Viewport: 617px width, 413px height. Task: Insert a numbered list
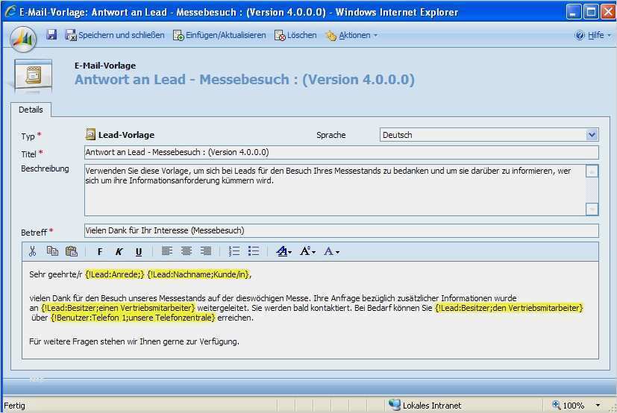pos(234,251)
